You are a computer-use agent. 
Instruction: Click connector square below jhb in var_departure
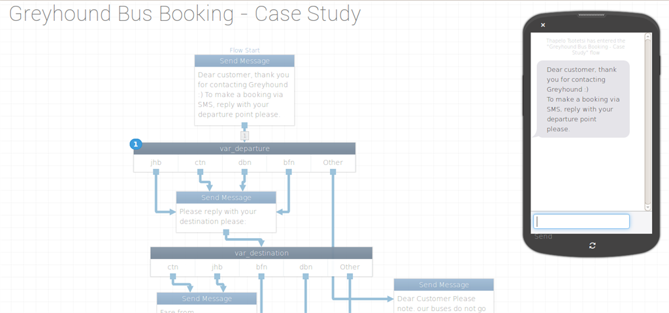[x=155, y=171]
